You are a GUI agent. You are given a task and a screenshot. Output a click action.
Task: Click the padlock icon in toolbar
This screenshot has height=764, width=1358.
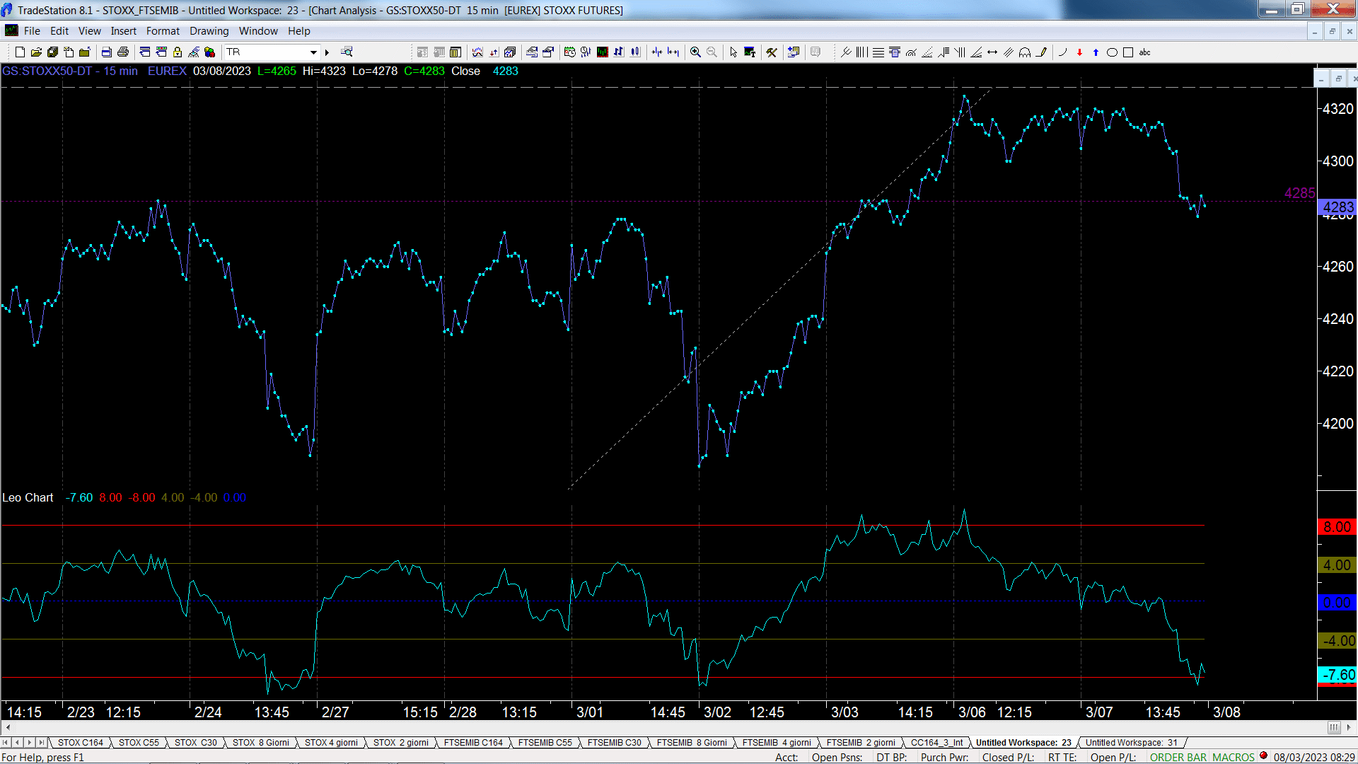click(178, 52)
